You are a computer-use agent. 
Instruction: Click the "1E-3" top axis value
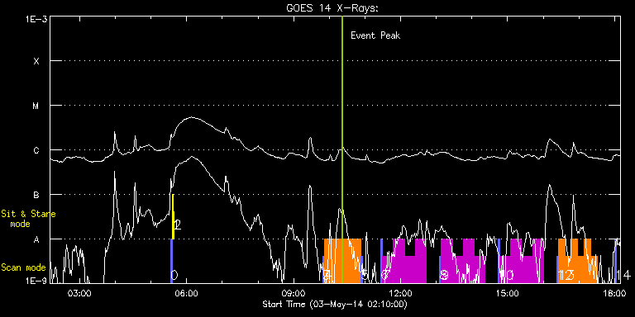click(x=36, y=19)
